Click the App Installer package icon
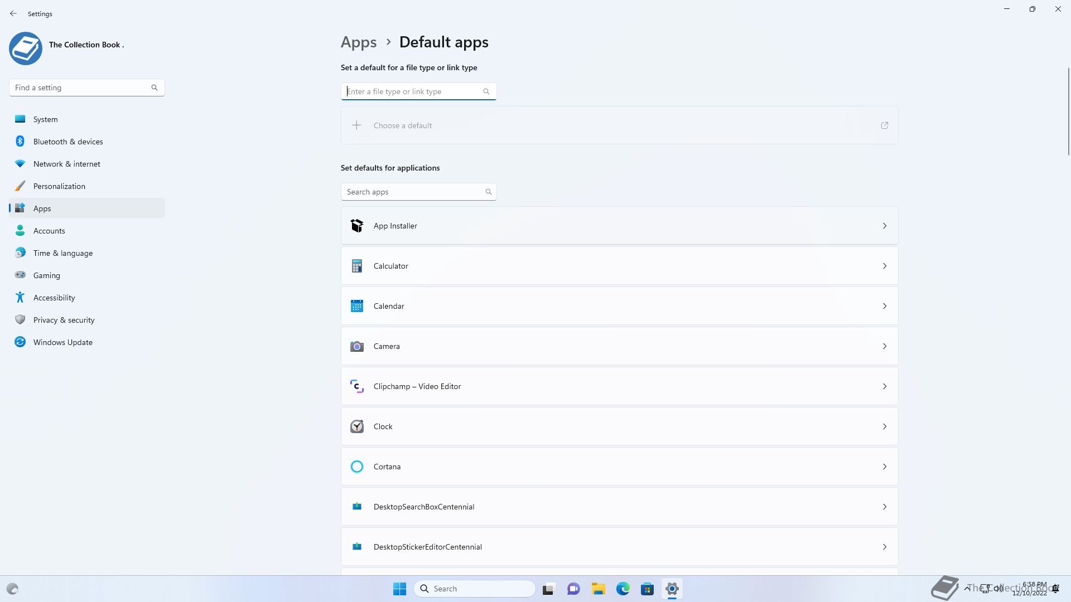The height and width of the screenshot is (602, 1071). (x=357, y=226)
